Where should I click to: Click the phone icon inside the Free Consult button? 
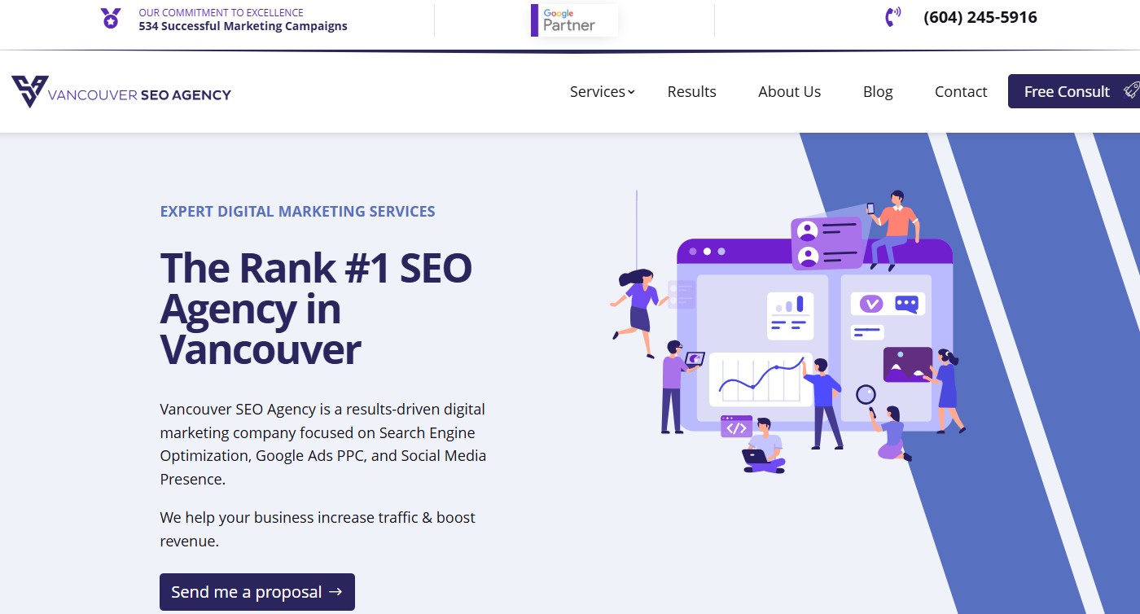pyautogui.click(x=1131, y=90)
